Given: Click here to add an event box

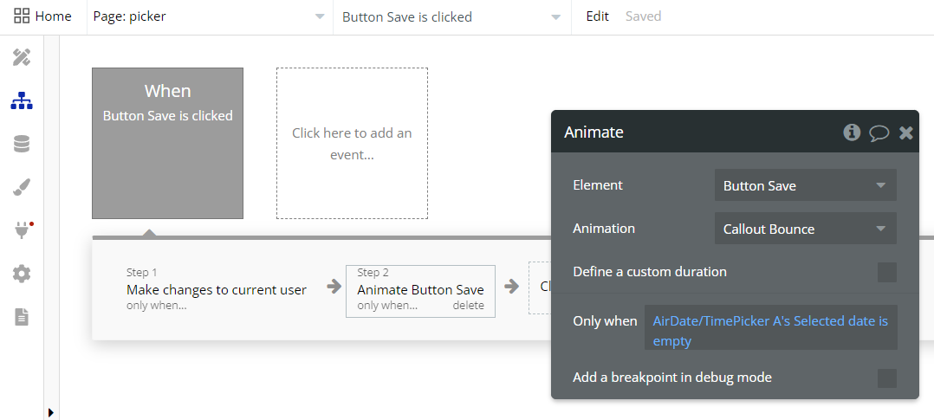Looking at the screenshot, I should click(x=352, y=144).
